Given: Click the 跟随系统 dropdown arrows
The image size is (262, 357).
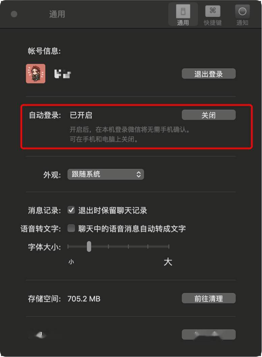Looking at the screenshot, I should tap(138, 174).
